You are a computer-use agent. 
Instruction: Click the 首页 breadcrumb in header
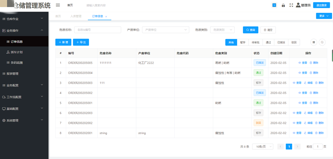point(70,5)
